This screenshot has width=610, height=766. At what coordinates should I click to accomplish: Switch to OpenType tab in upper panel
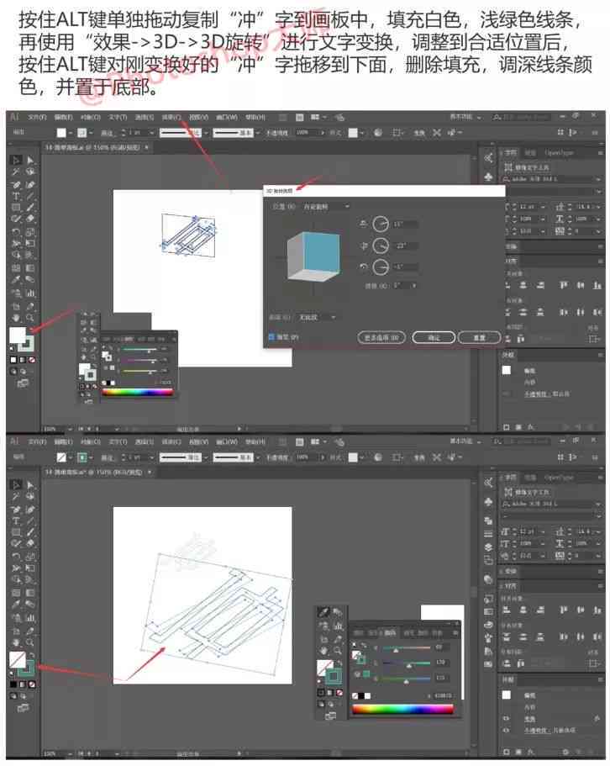pyautogui.click(x=559, y=153)
